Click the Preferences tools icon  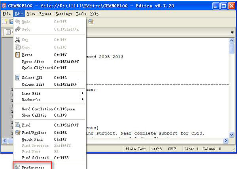pyautogui.click(x=18, y=167)
